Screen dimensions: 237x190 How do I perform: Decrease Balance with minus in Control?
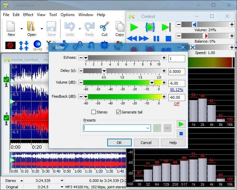tap(179, 36)
